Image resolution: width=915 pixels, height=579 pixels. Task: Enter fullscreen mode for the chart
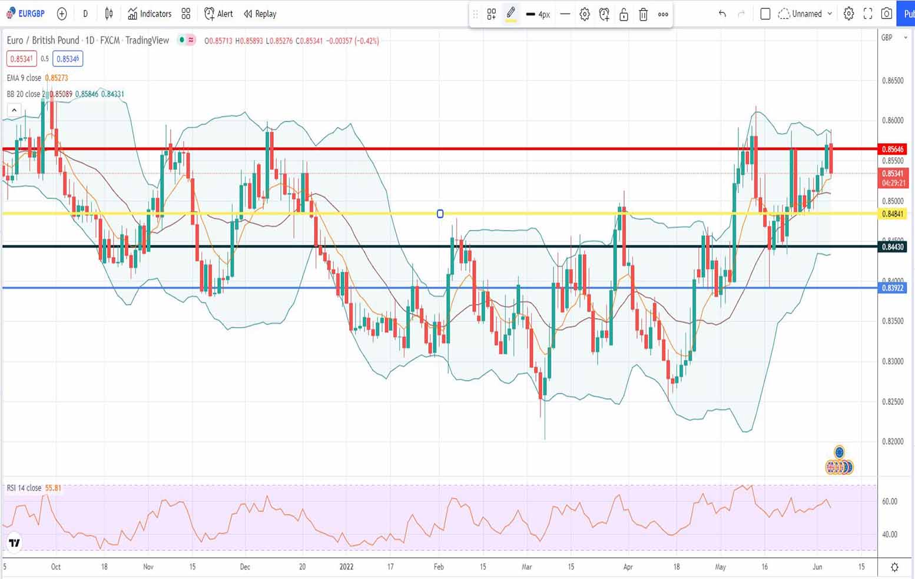coord(867,14)
